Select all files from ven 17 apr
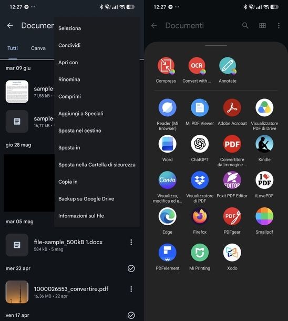The width and height of the screenshot is (288, 321). [x=131, y=315]
